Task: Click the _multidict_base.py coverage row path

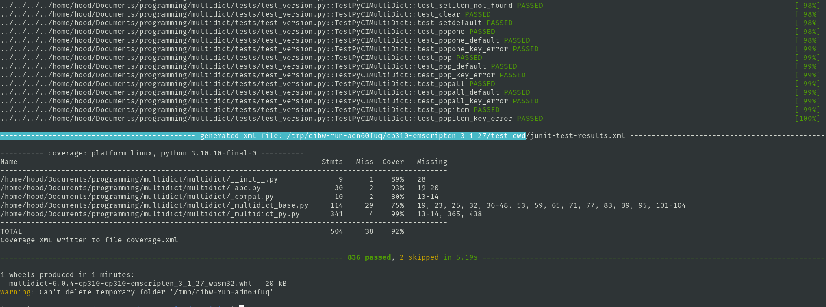Action: (x=154, y=205)
